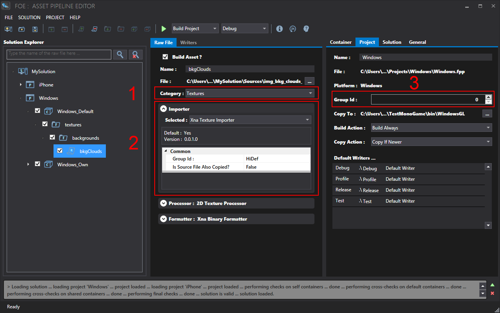Uncheck the Build Asset checkbox

tap(165, 57)
